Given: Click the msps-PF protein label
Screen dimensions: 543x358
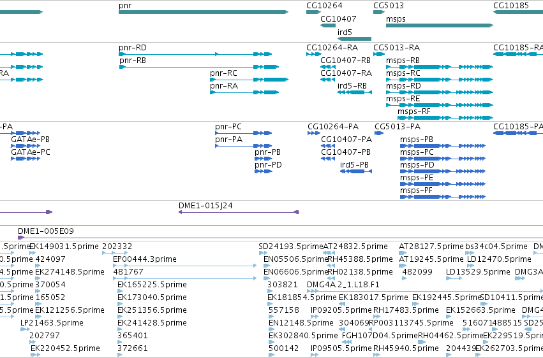Looking at the screenshot, I should click(416, 190).
